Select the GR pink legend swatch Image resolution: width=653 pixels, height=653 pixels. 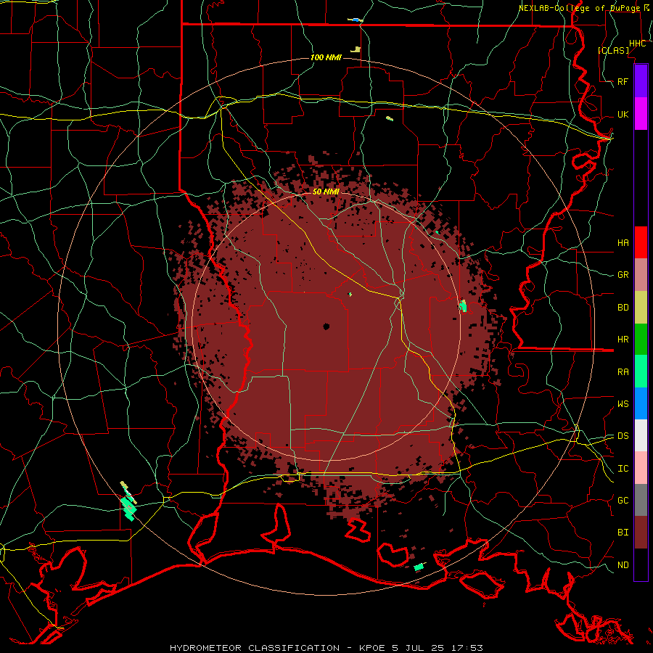tap(641, 275)
